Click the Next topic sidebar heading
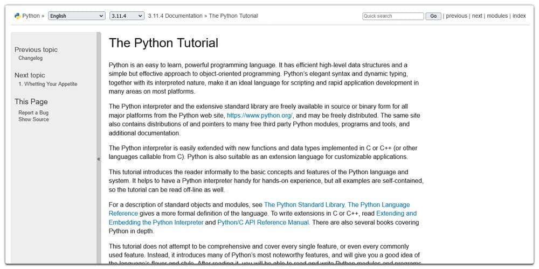Image resolution: width=539 pixels, height=269 pixels. pyautogui.click(x=30, y=75)
